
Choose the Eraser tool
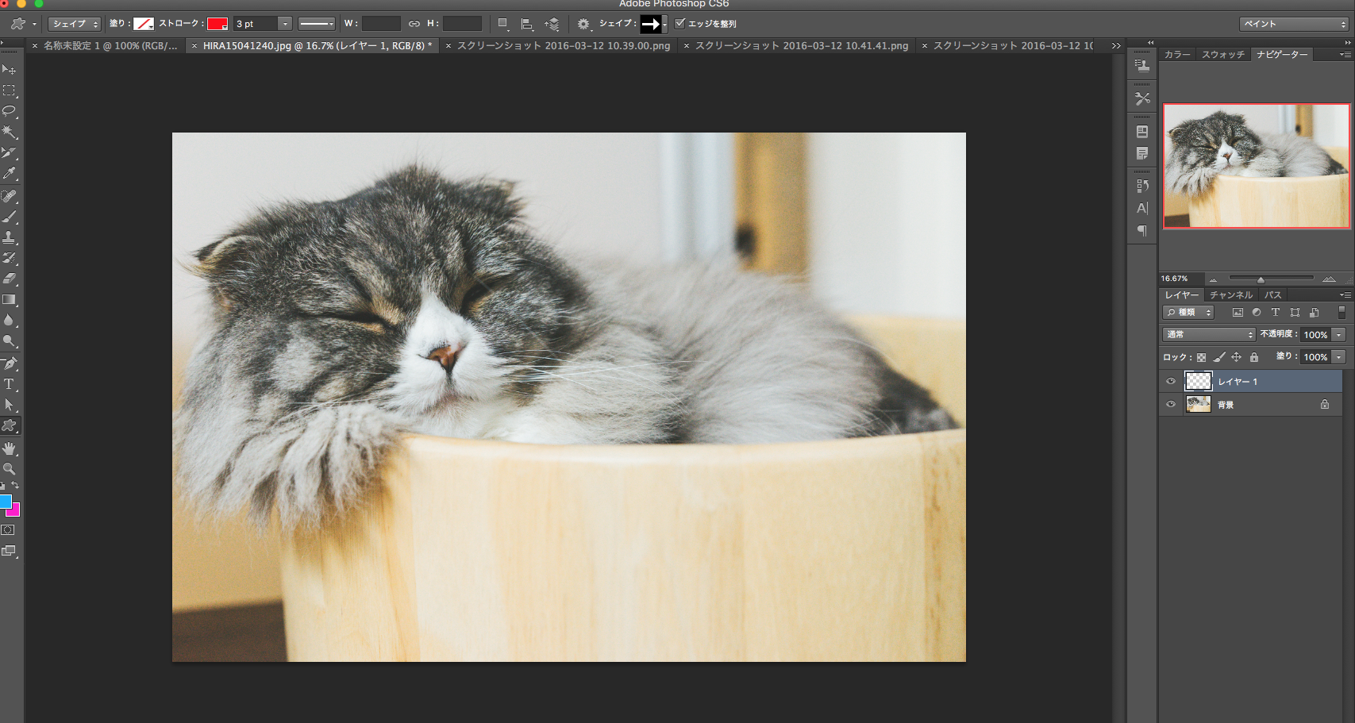coord(10,279)
